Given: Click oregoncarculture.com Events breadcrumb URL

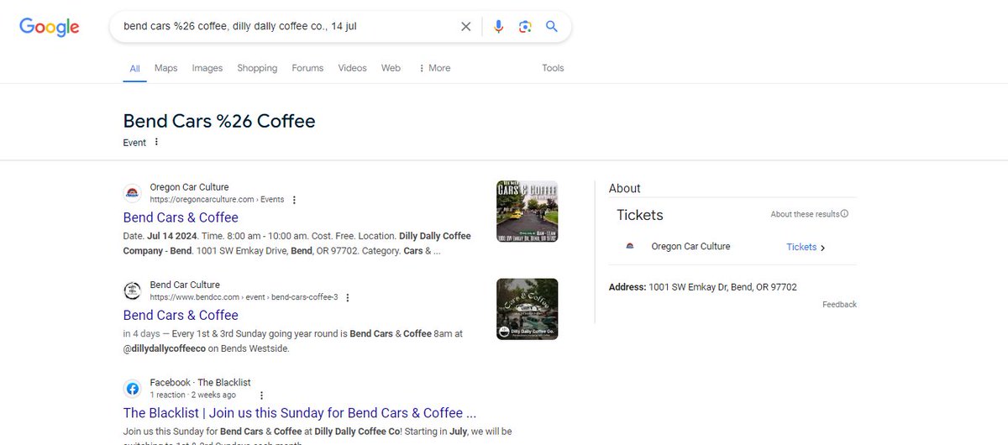Looking at the screenshot, I should point(217,200).
